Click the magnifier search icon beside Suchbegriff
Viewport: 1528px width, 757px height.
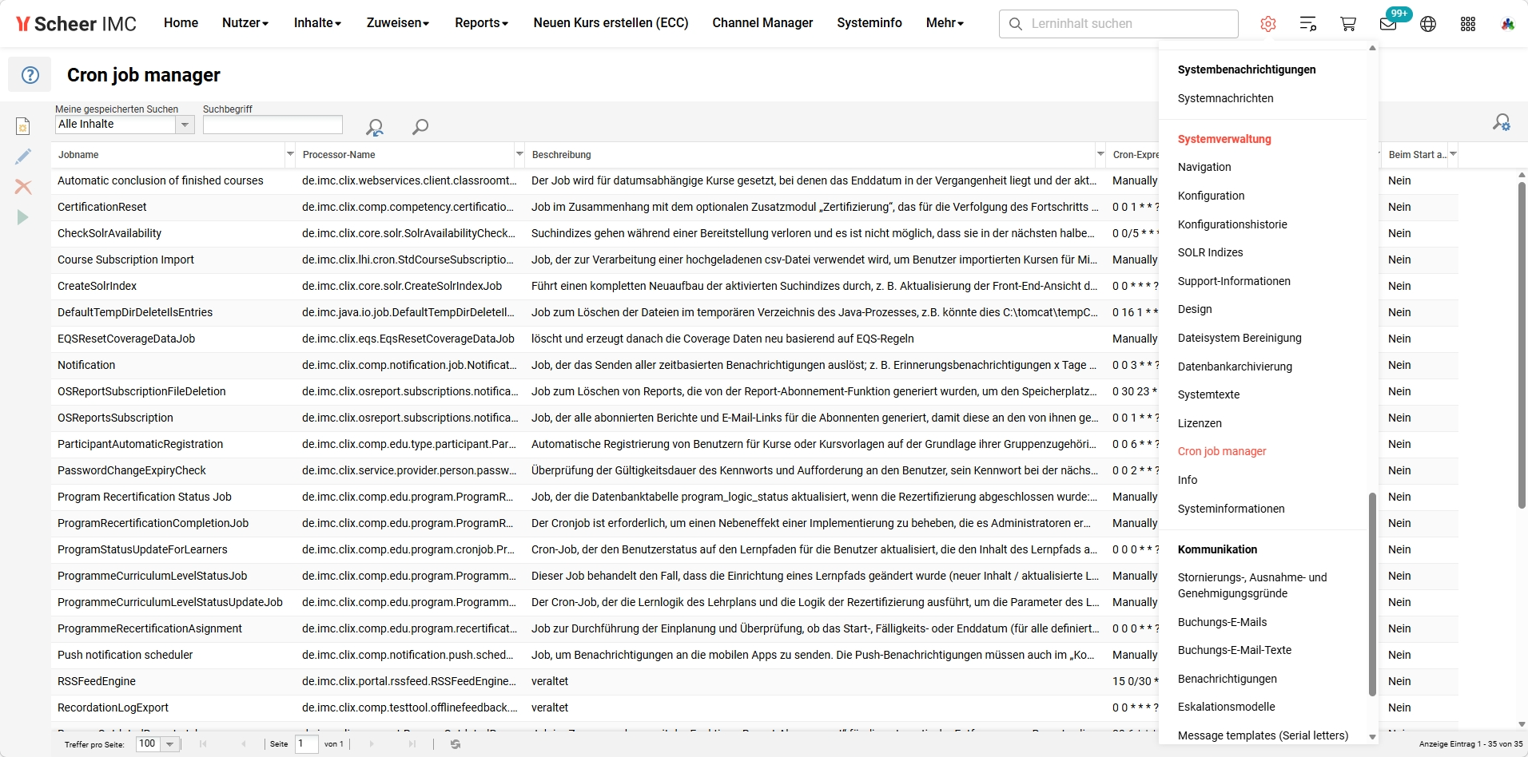click(x=420, y=126)
